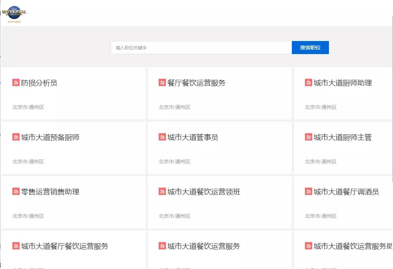393x269 pixels.
Task: Click the Universal Beijing Resort logo
Action: (x=14, y=12)
